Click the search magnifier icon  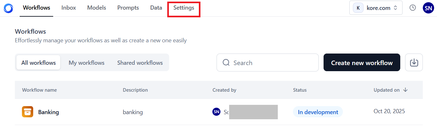pyautogui.click(x=226, y=63)
